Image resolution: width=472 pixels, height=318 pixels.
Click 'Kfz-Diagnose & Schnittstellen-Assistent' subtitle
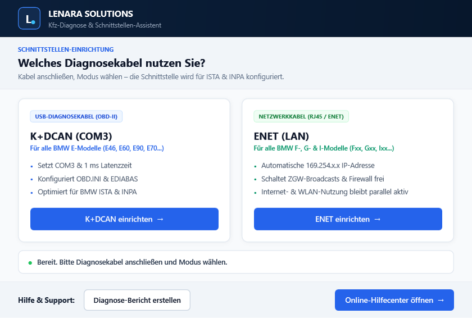tap(105, 25)
